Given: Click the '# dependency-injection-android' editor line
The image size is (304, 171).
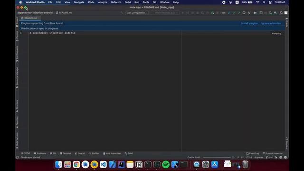Looking at the screenshot, I should [52, 33].
